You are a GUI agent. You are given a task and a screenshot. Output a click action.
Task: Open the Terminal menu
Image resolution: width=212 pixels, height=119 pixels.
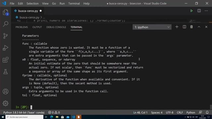point(74,4)
